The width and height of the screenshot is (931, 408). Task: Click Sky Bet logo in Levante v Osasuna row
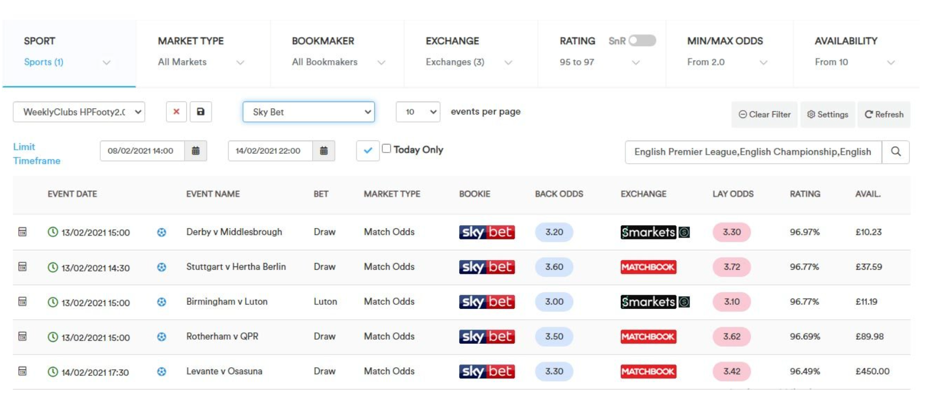point(487,372)
